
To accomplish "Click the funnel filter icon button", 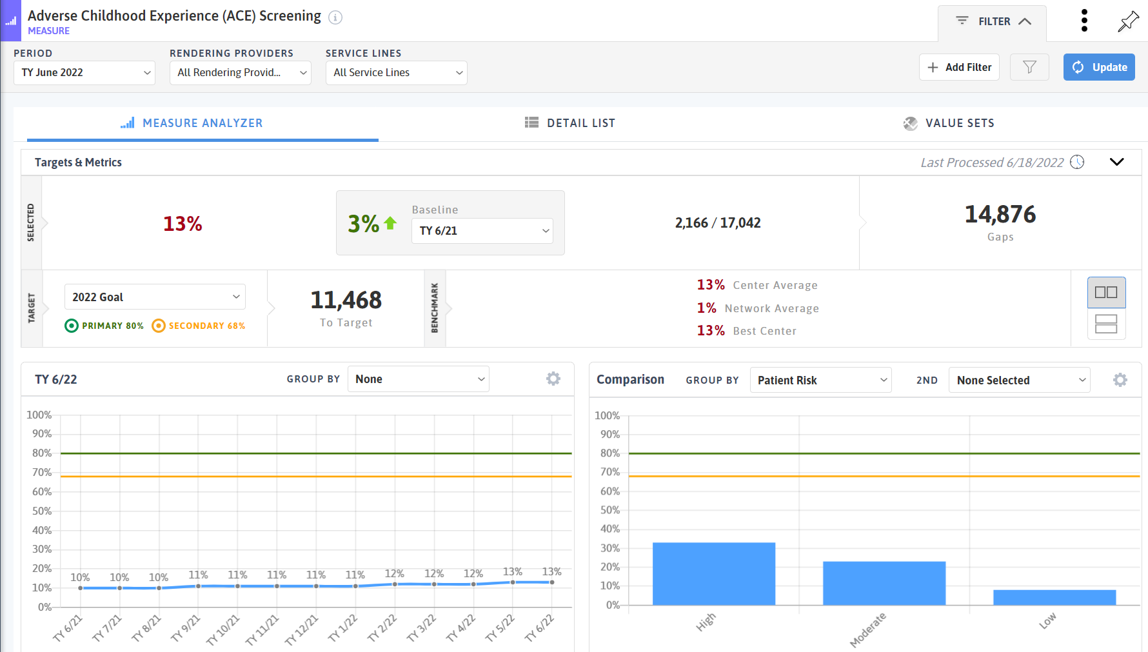I will [x=1029, y=67].
